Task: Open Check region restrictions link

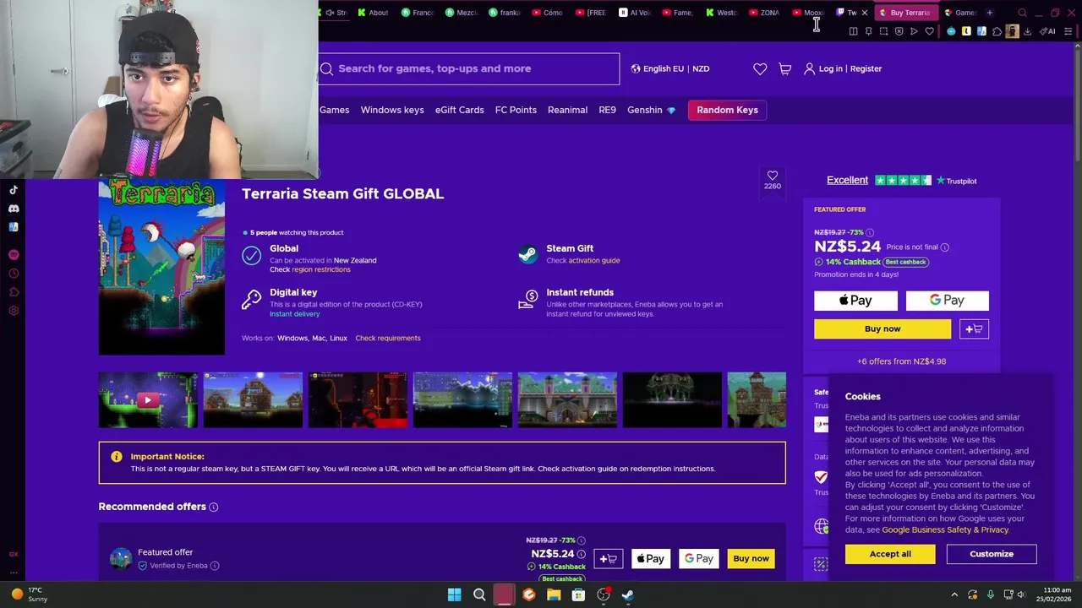Action: coord(321,269)
